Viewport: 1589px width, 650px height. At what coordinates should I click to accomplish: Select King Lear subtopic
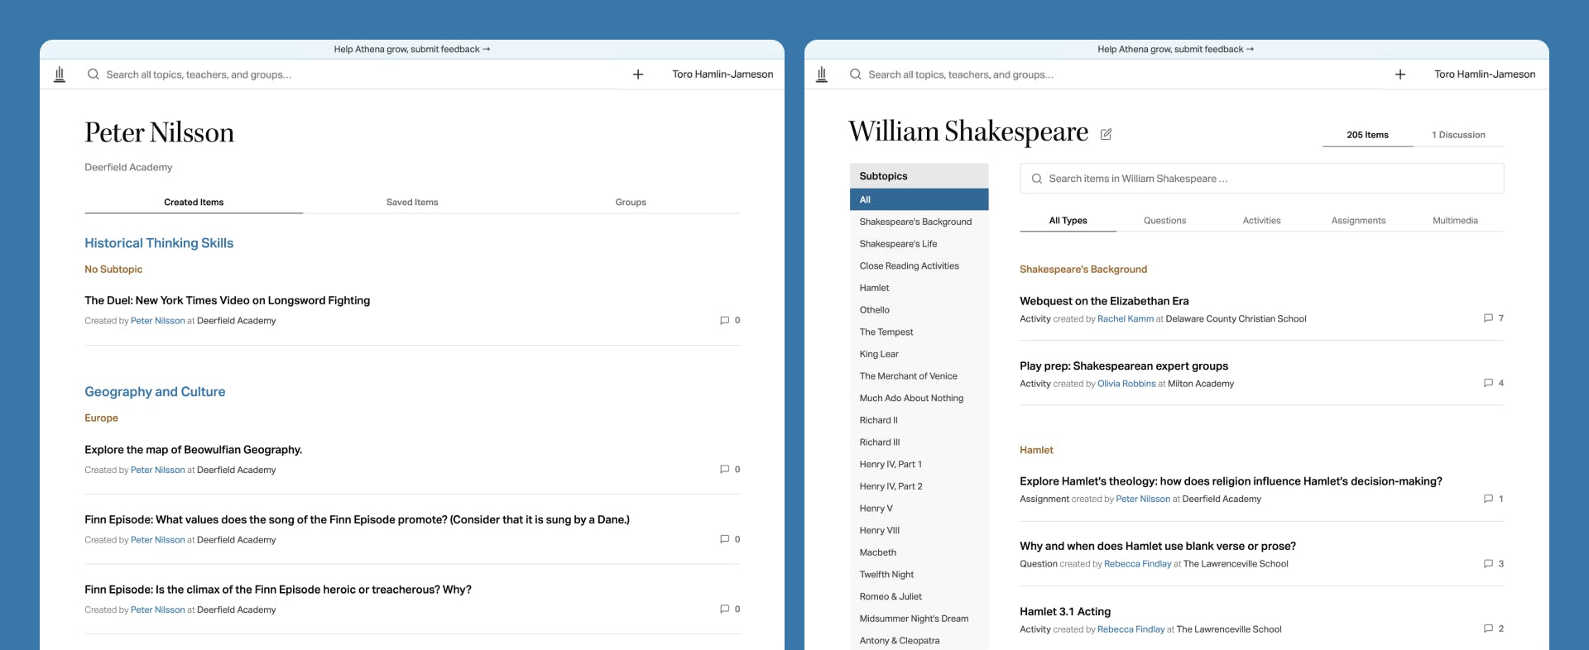(x=919, y=354)
